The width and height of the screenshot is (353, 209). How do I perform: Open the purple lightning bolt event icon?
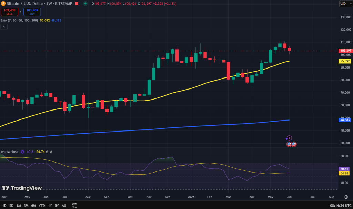coord(289,138)
